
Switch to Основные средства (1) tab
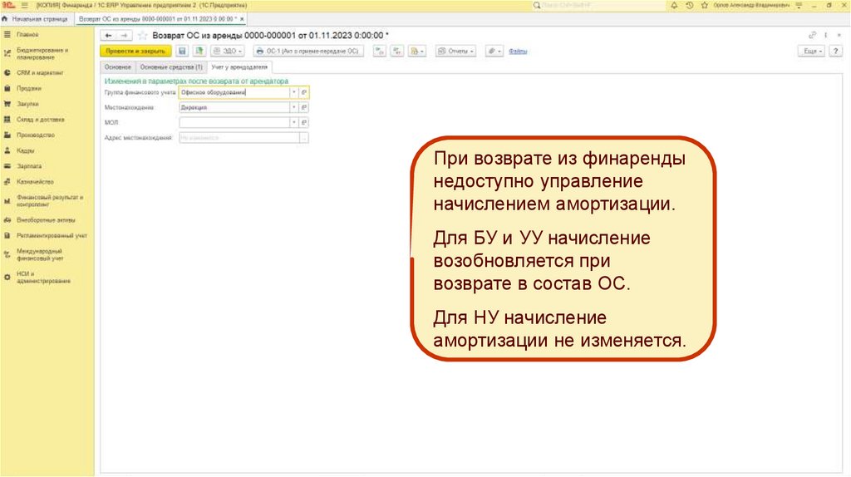pyautogui.click(x=171, y=66)
